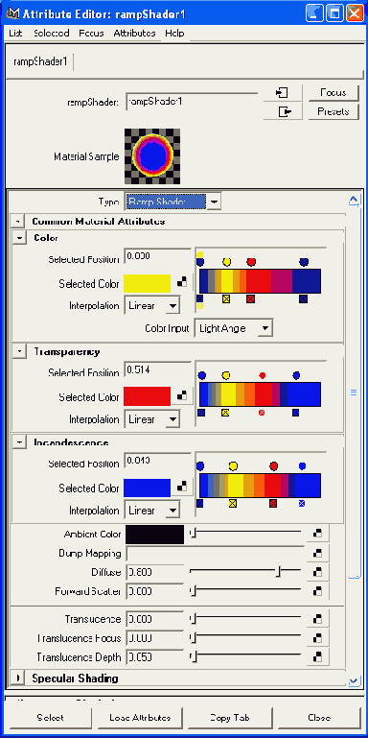Open the Selected menu
Screen dimensions: 368x738
[x=51, y=34]
